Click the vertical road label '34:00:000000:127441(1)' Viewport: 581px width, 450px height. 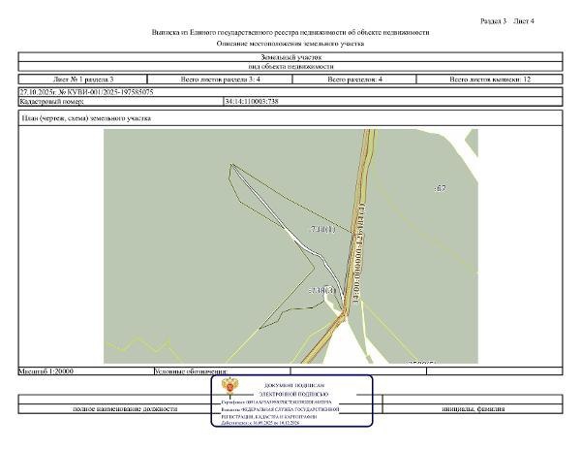click(x=359, y=253)
